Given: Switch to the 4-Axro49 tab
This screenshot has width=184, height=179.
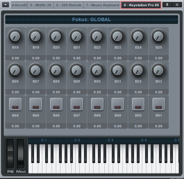Looking at the screenshot, I should [x=19, y=5].
